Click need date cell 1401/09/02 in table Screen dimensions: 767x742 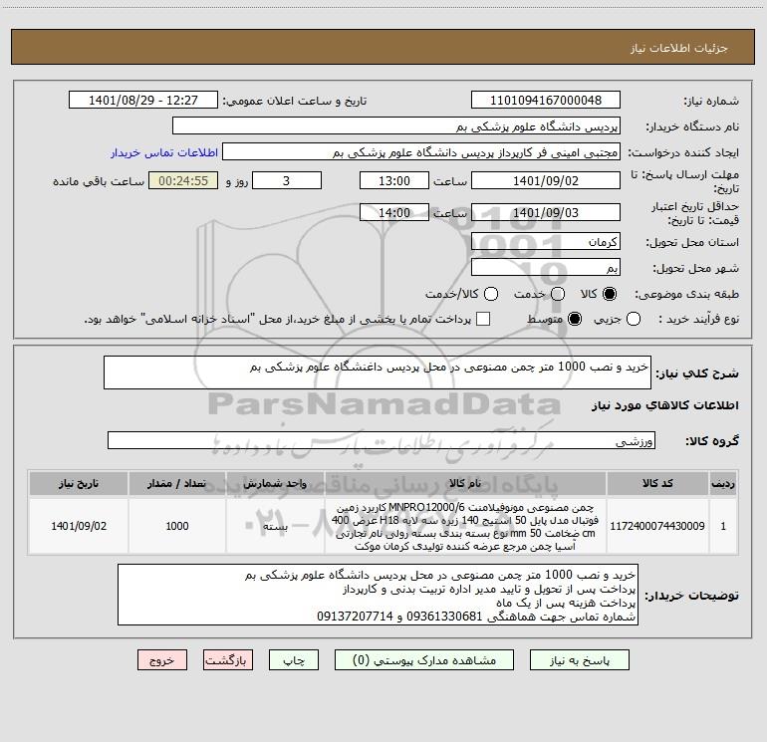pyautogui.click(x=79, y=526)
